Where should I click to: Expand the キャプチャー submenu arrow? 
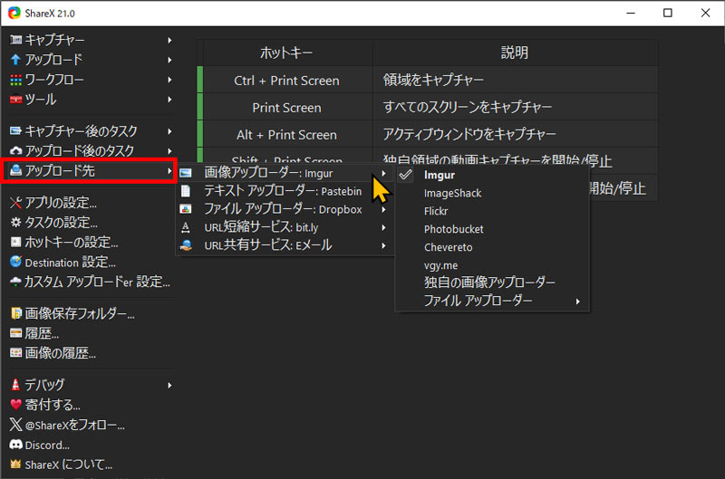click(169, 40)
